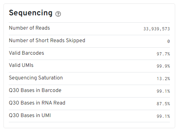Screen dimensions: 179x131
Task: Click the Q30 Bases in Barcode percentage
Action: (x=163, y=91)
